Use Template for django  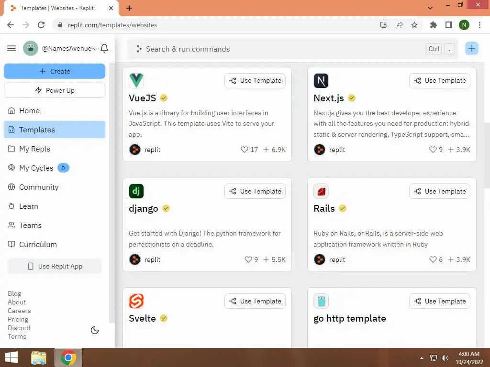tap(255, 191)
